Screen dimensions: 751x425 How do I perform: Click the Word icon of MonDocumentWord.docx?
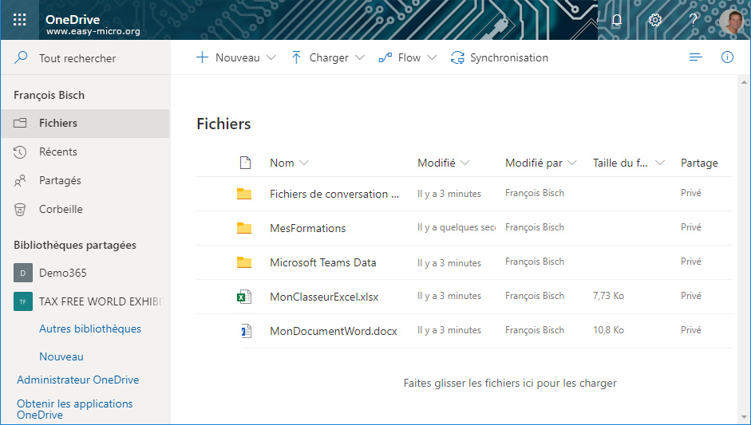246,331
